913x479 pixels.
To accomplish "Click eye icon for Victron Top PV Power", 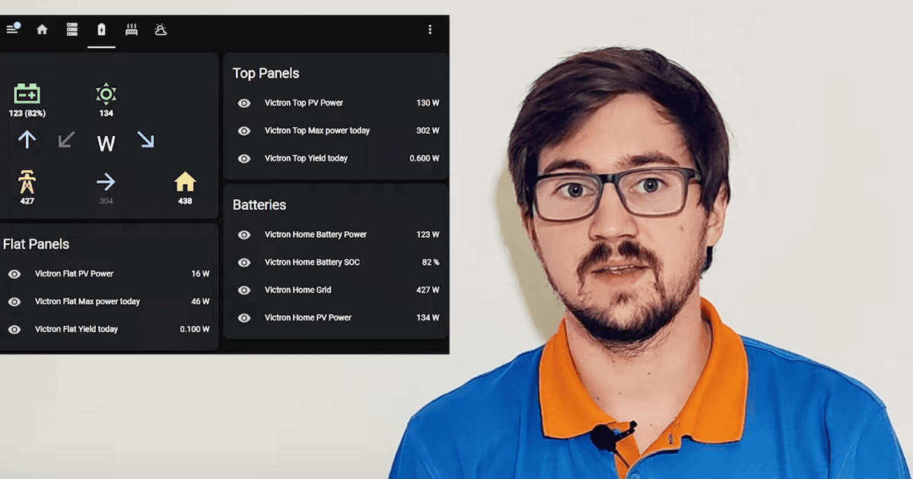I will 244,103.
